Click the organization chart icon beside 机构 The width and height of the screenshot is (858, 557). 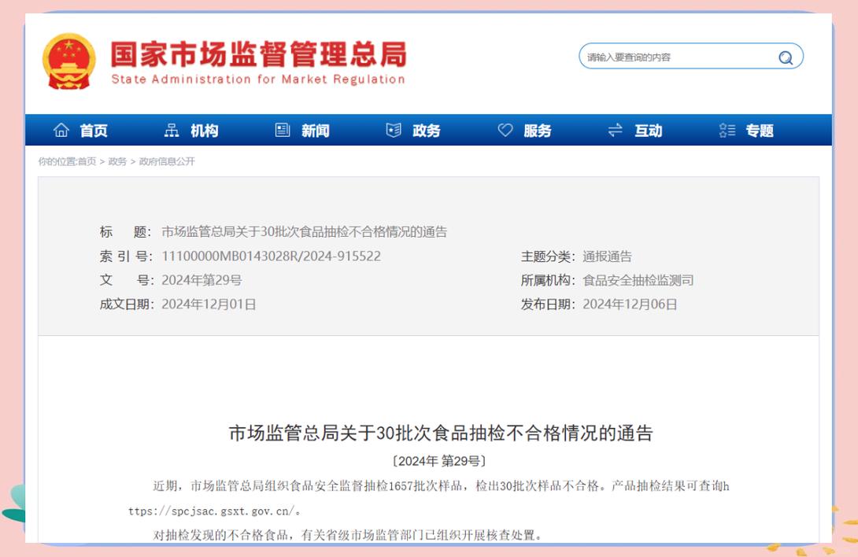point(172,131)
